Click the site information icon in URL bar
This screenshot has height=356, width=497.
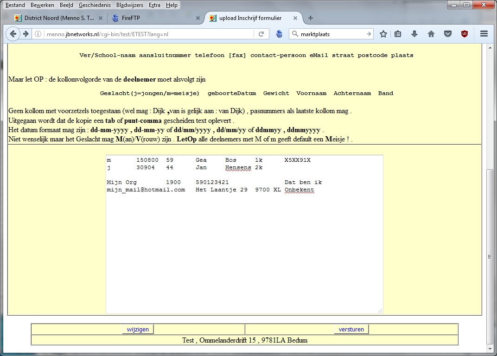38,34
